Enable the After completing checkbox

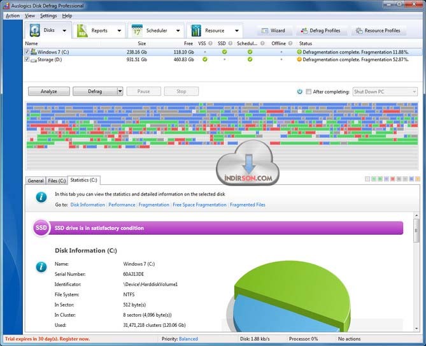point(308,92)
